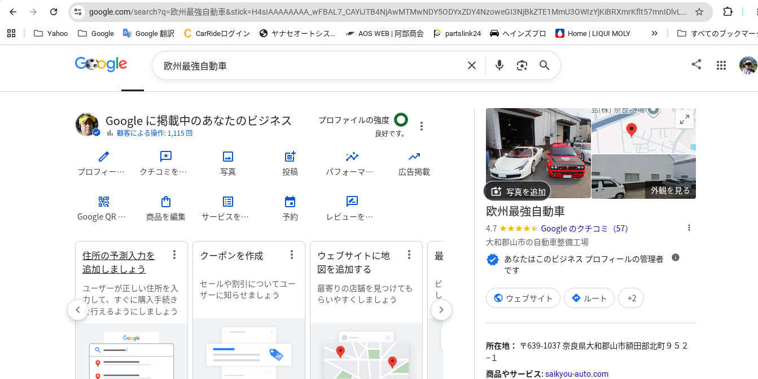The image size is (758, 379).
Task: Open CarRideログイン bookmark
Action: (x=217, y=33)
